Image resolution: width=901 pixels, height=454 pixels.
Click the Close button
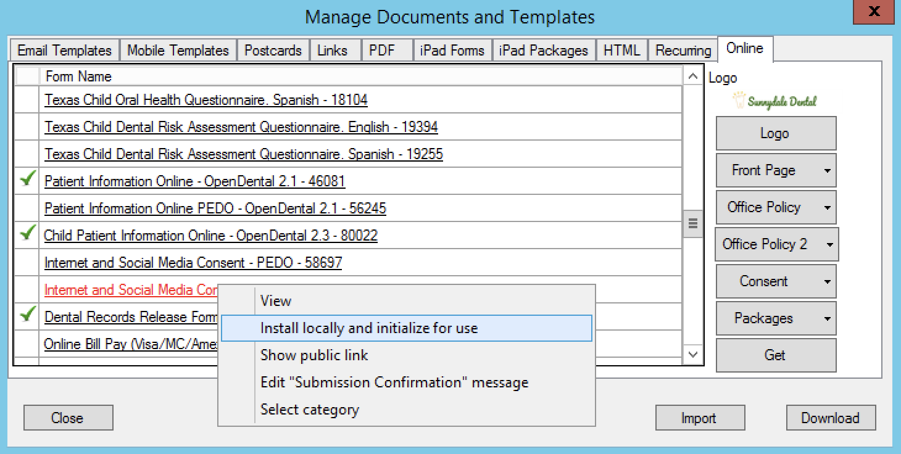click(68, 418)
